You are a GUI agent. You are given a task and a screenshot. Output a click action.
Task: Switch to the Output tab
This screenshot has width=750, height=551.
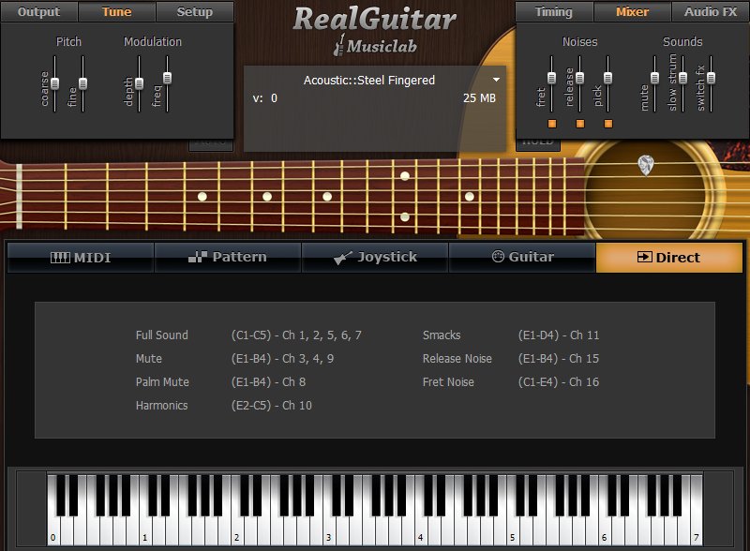point(38,12)
